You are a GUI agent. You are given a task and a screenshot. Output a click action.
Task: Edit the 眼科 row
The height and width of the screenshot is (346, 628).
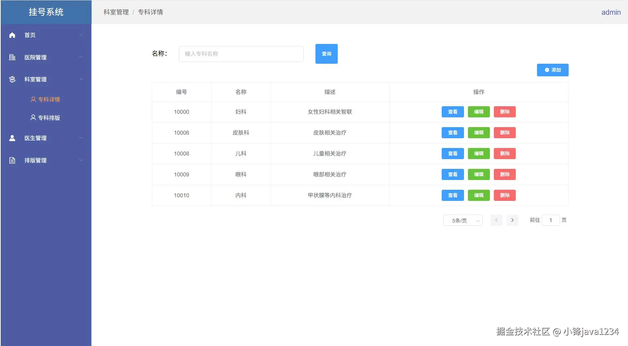click(x=479, y=174)
